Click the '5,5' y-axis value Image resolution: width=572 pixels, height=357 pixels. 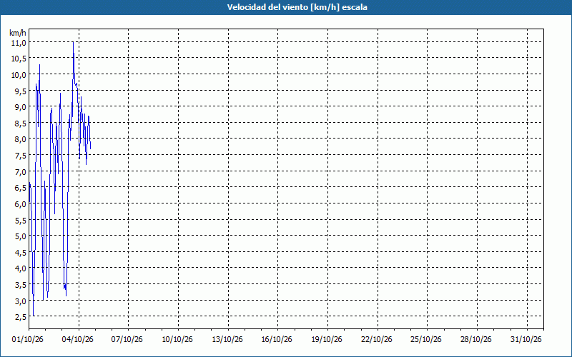click(x=20, y=220)
